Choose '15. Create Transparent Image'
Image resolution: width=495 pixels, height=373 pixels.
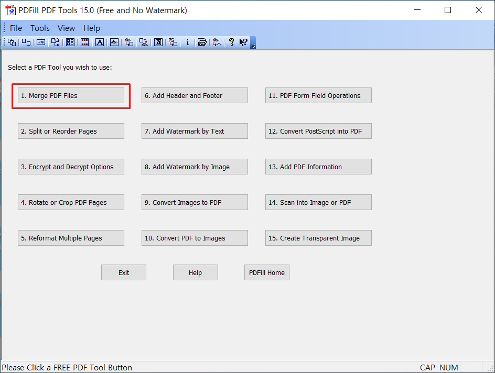tap(318, 238)
